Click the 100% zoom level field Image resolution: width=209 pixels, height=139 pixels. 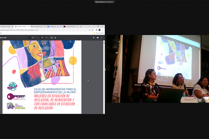click(x=42, y=38)
